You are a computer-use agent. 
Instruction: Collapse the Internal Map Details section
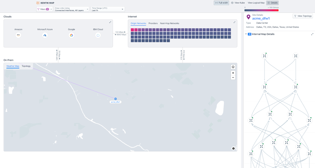(246, 34)
